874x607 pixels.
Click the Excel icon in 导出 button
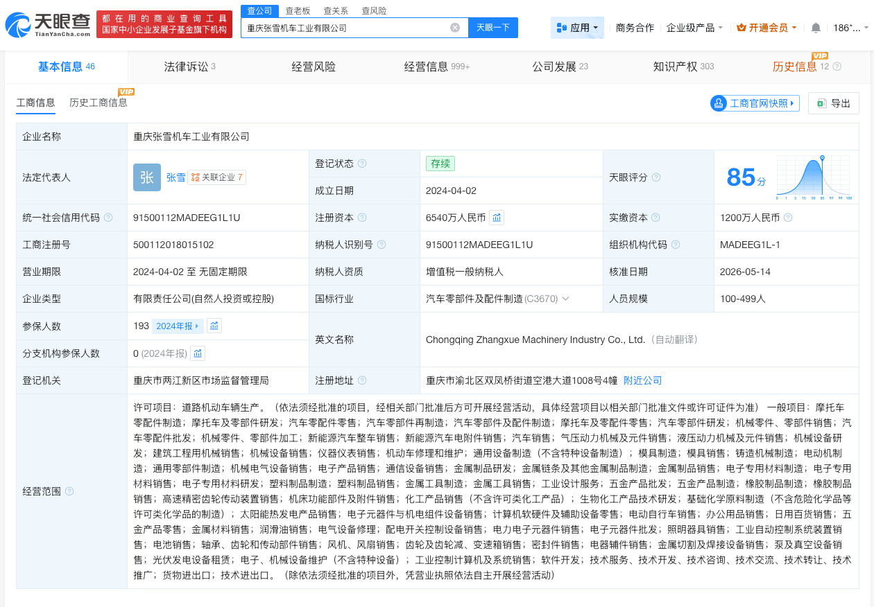[x=822, y=103]
